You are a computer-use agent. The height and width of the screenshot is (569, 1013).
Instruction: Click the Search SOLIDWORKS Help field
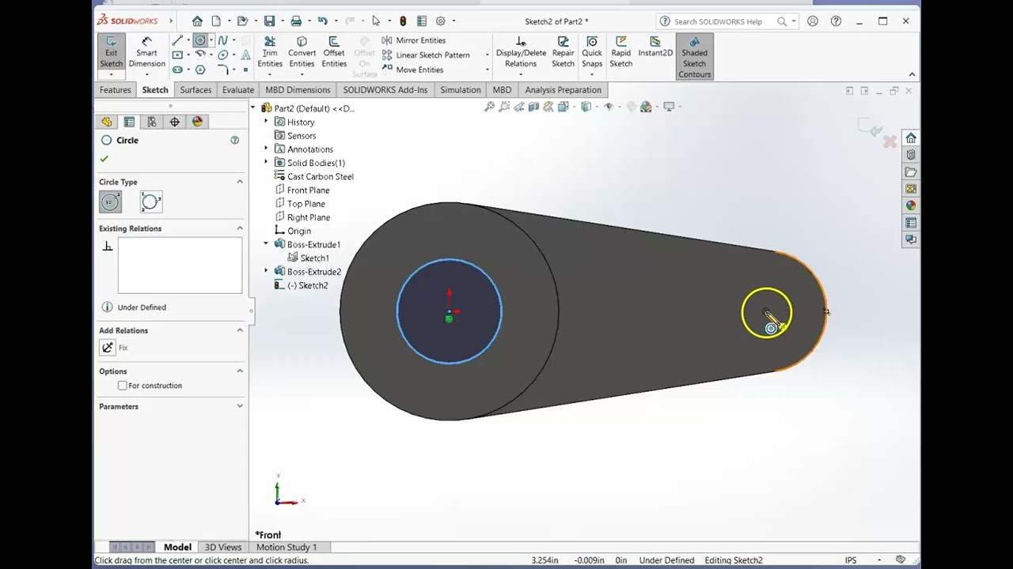point(718,21)
